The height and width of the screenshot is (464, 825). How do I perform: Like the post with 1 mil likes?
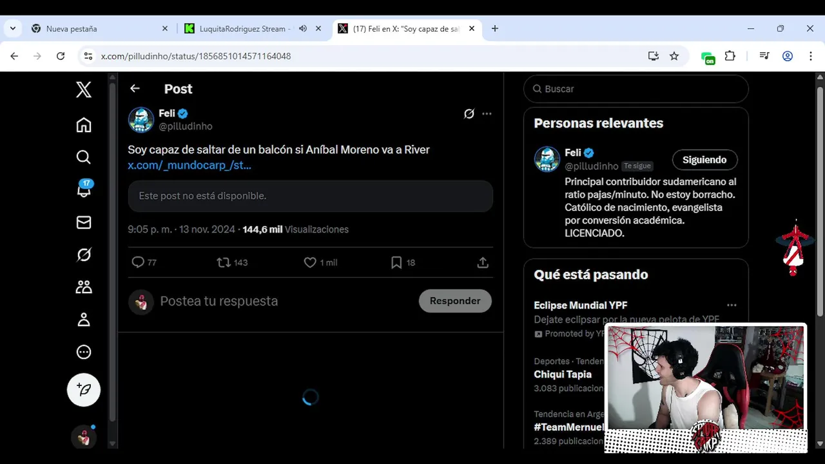point(320,262)
